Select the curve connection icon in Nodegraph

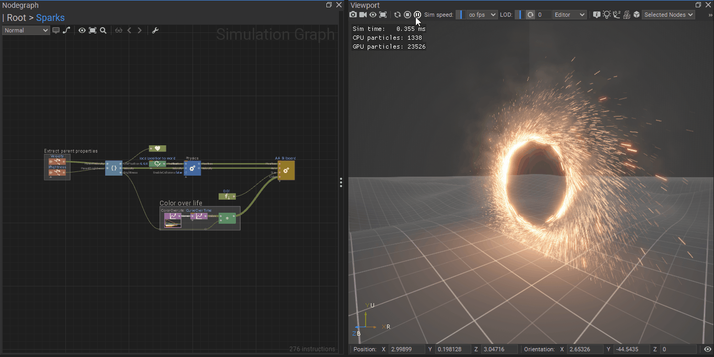point(66,30)
